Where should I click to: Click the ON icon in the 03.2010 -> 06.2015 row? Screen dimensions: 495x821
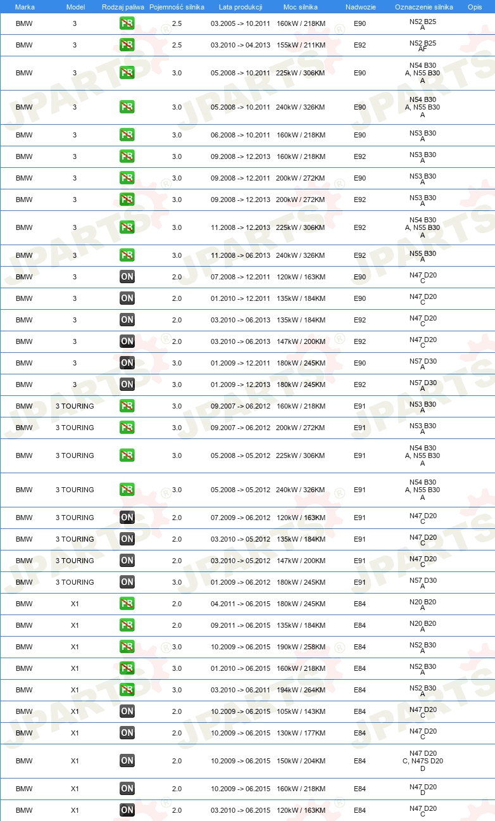point(127,810)
